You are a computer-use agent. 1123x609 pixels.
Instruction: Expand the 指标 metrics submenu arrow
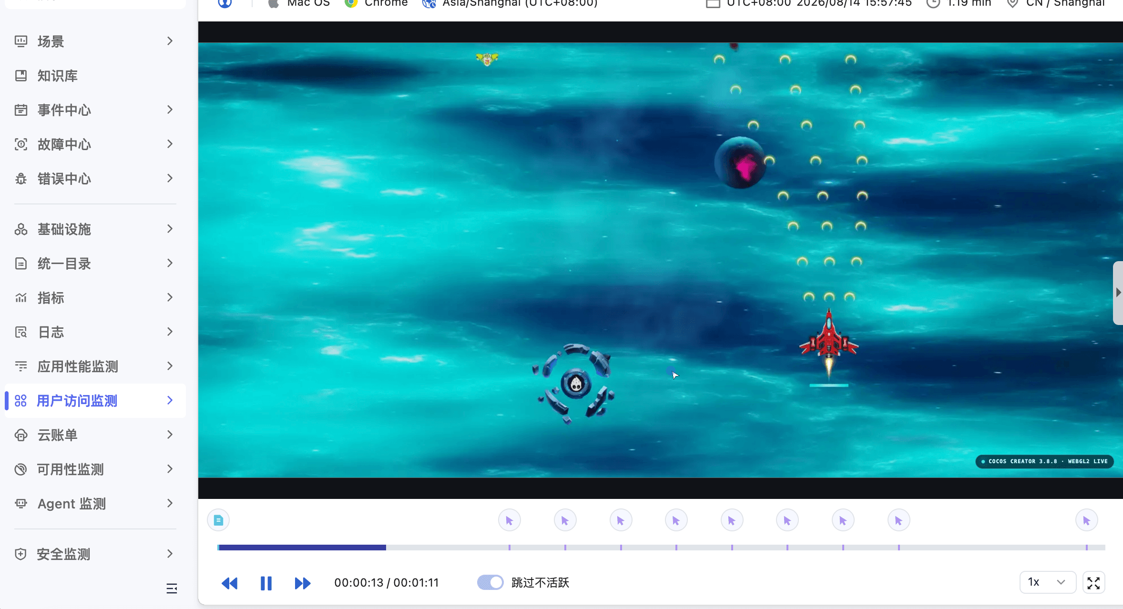pyautogui.click(x=170, y=297)
